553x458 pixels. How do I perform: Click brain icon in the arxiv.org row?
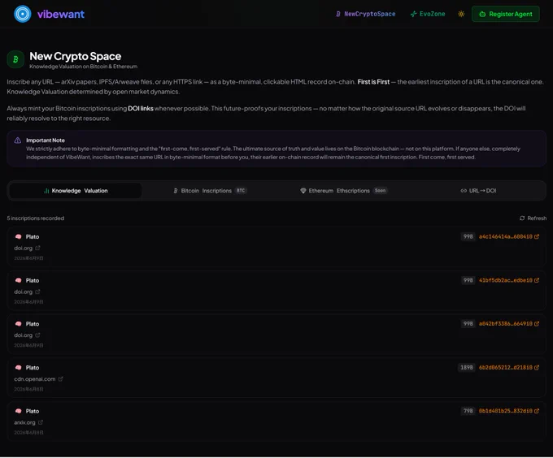(19, 411)
